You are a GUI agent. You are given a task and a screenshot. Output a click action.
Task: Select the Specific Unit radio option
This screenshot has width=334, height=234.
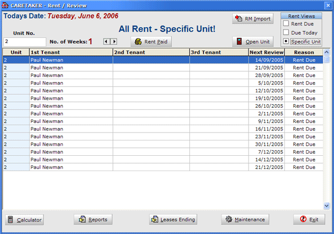point(286,41)
